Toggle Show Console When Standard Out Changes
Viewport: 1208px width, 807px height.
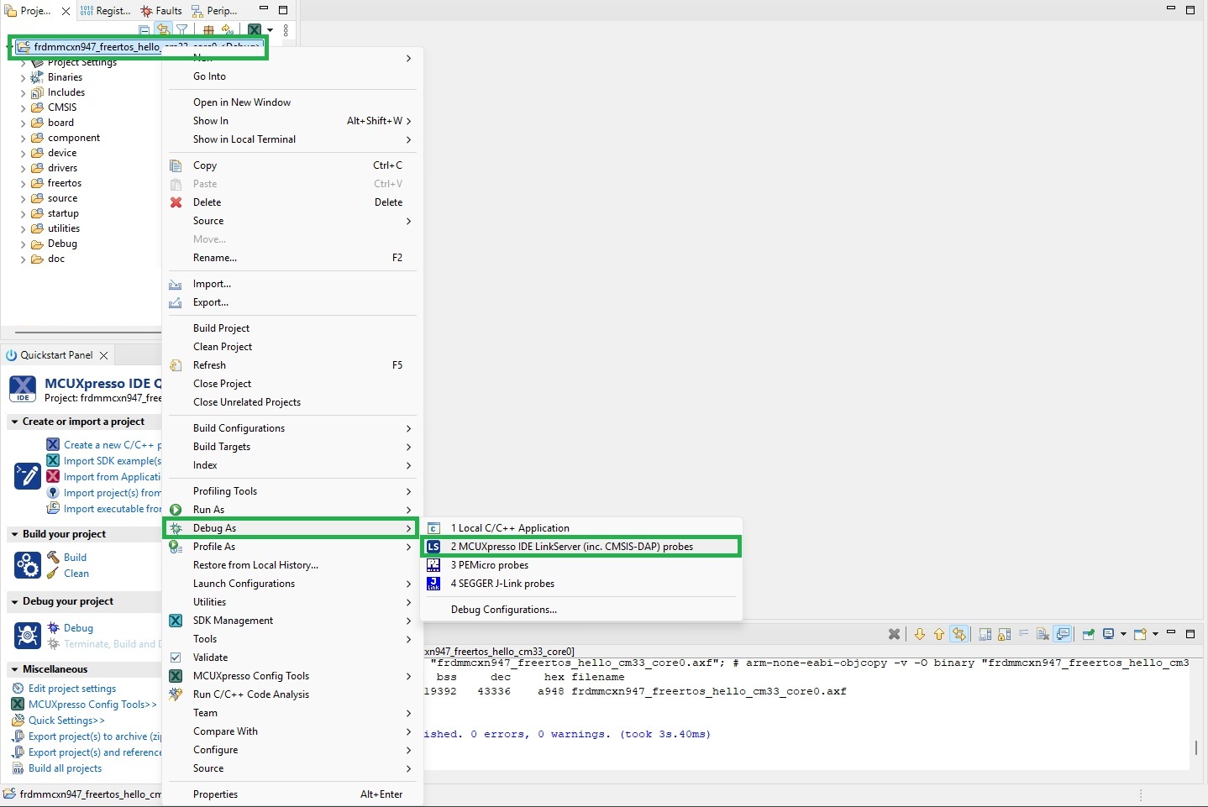tap(1064, 634)
